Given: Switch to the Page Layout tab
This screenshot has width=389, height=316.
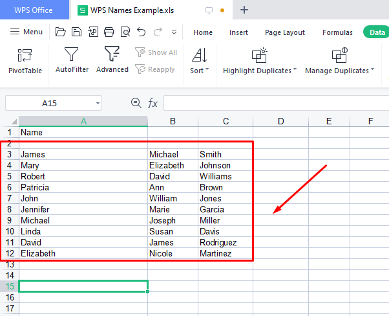Looking at the screenshot, I should coord(285,32).
